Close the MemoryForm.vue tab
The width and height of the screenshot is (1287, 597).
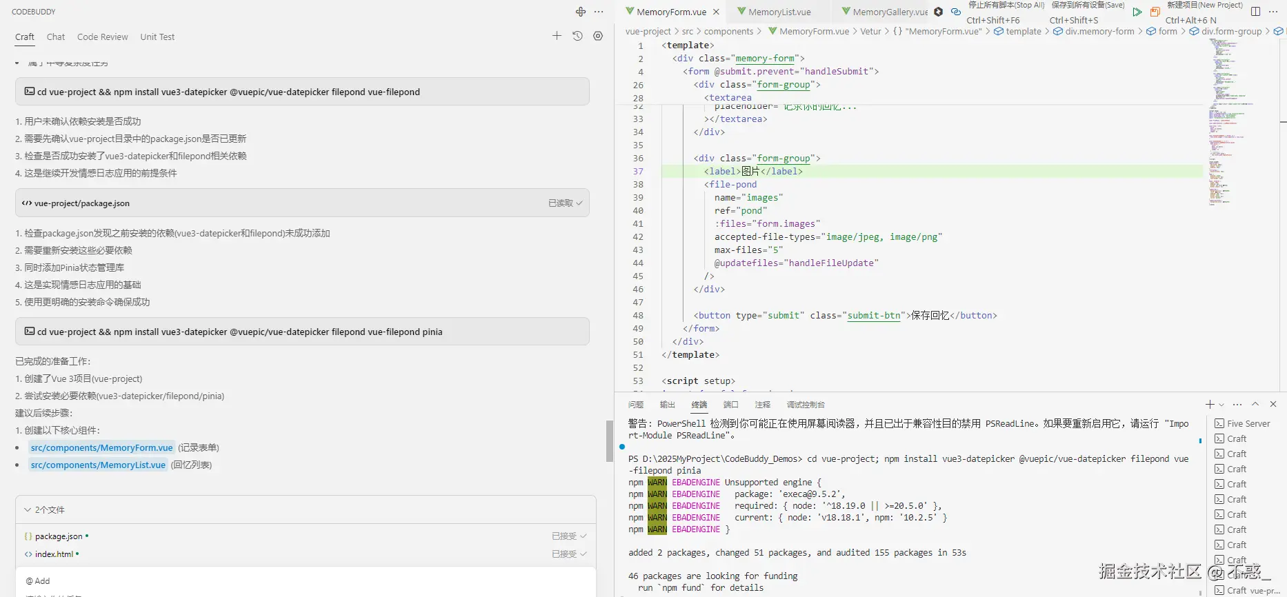(x=716, y=12)
